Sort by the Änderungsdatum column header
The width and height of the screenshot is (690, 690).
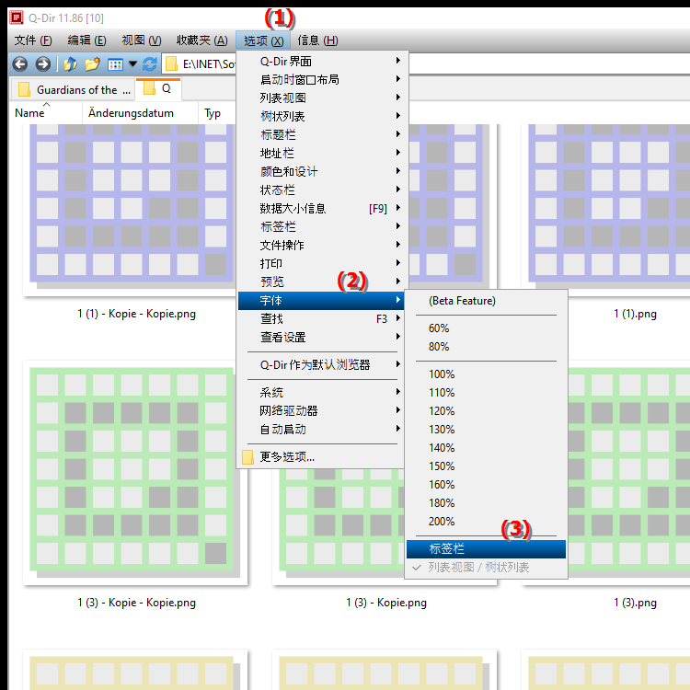click(x=140, y=113)
